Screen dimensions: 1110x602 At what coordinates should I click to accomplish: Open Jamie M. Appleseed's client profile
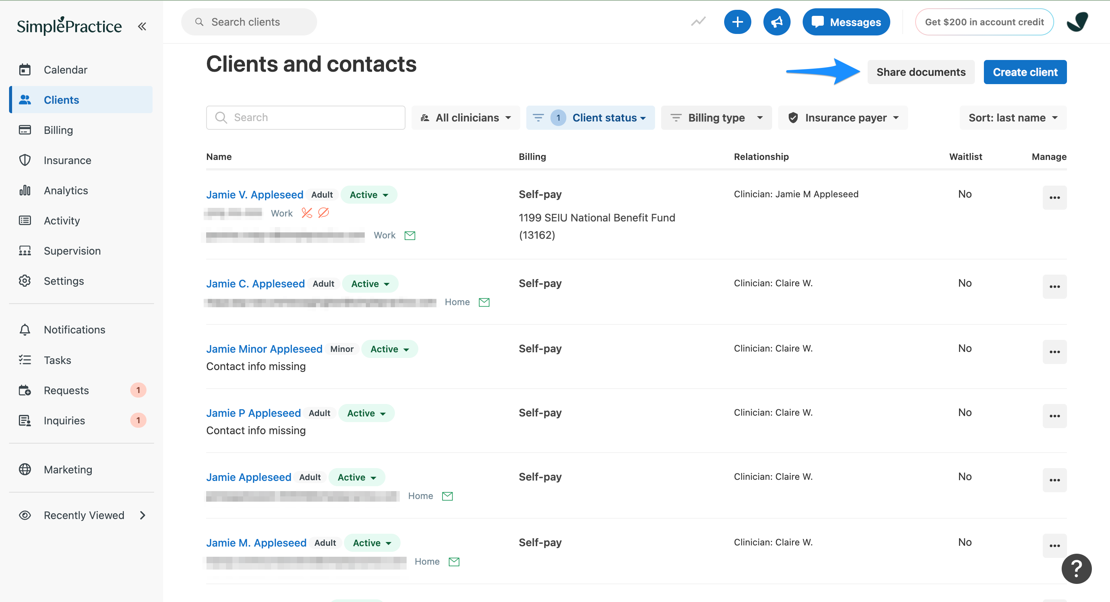(256, 542)
